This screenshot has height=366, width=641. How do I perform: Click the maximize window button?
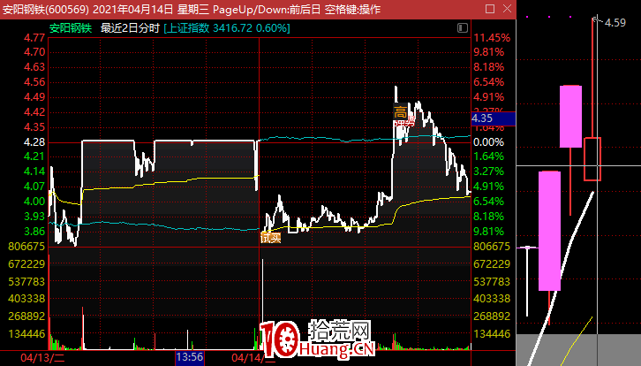pos(490,9)
